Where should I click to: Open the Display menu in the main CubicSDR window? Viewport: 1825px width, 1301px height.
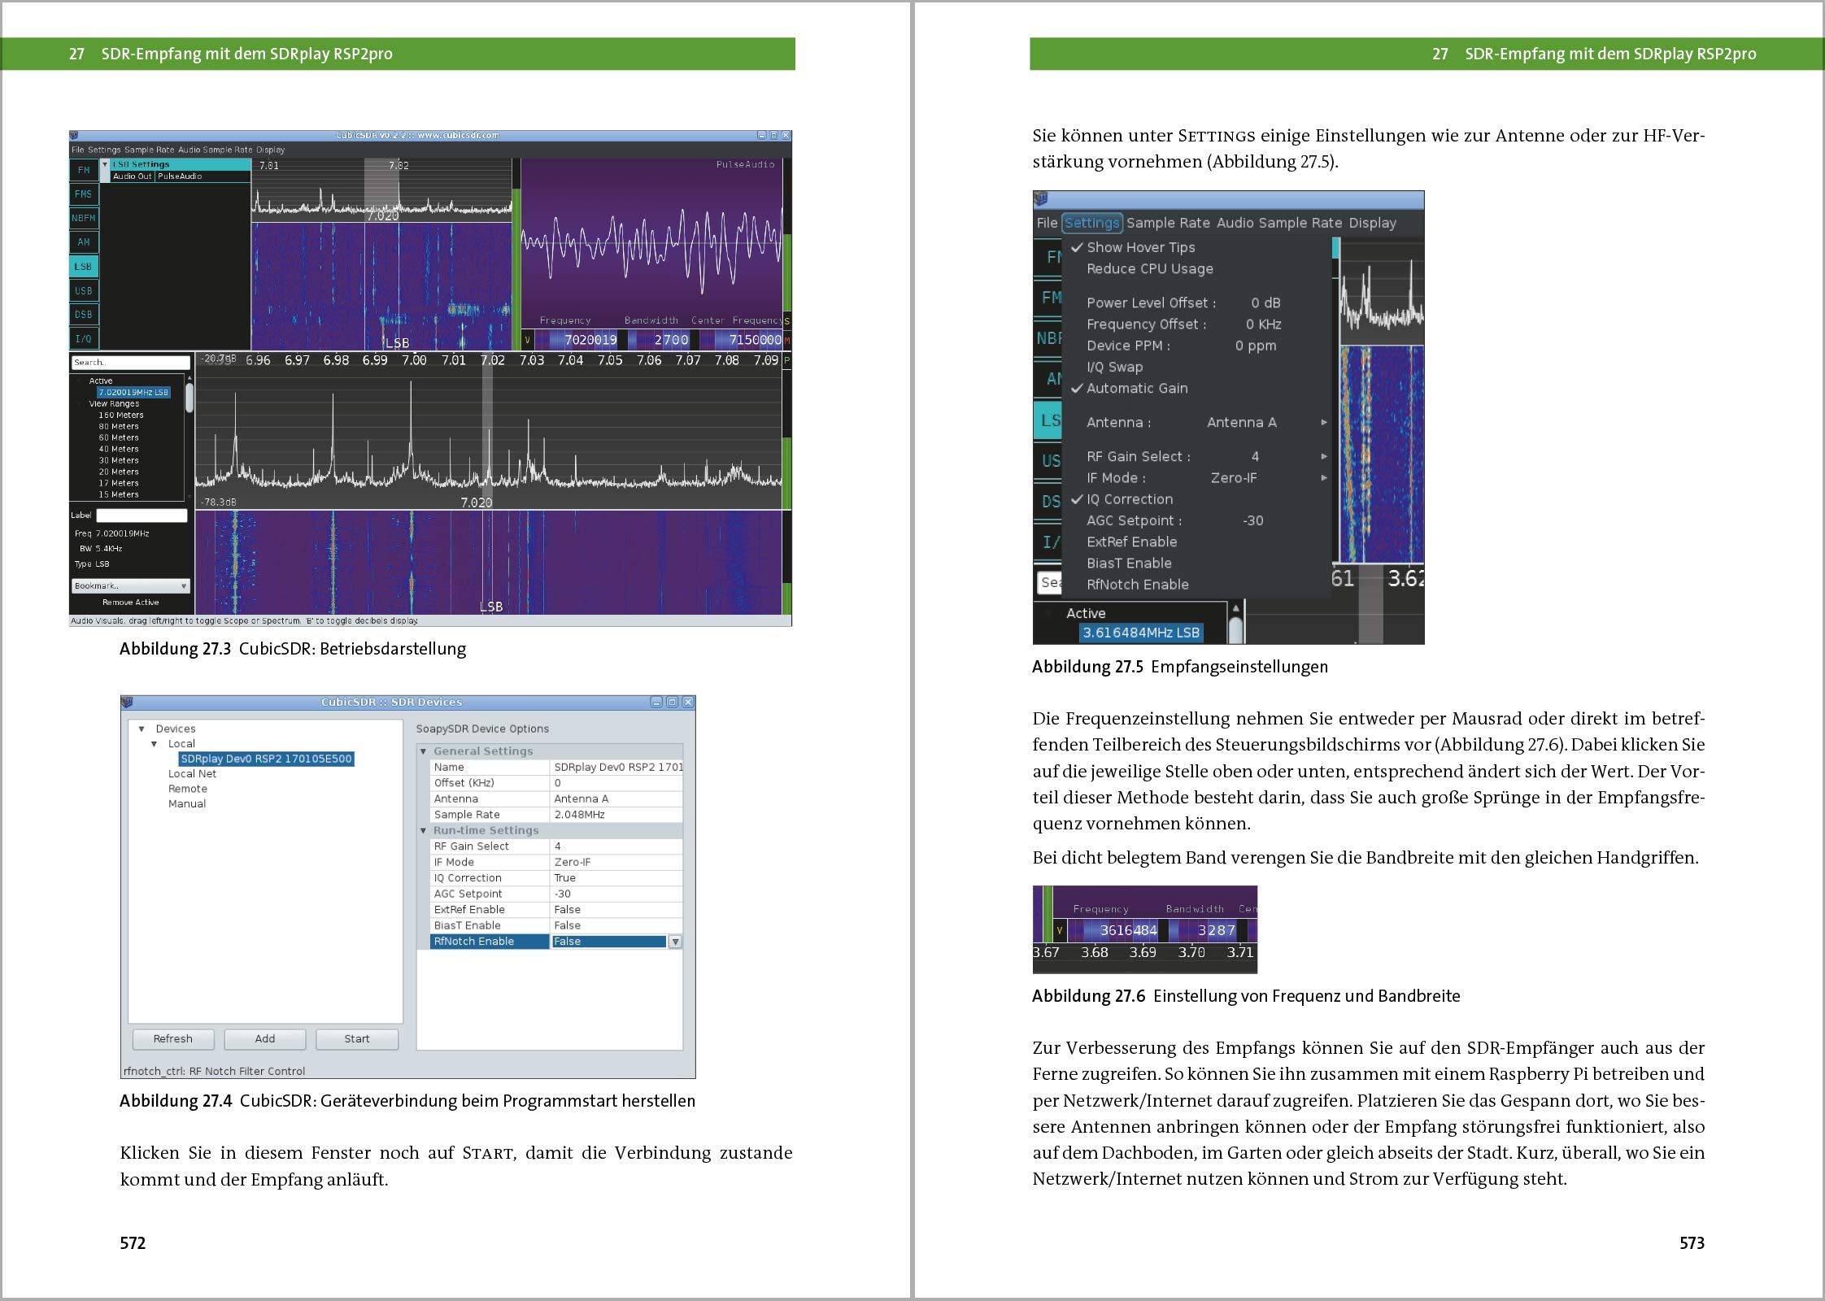[271, 150]
